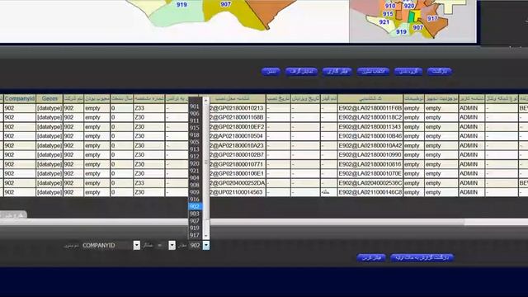528x297 pixels.
Task: Select cell E902@LA021800010816
Action: tap(370, 164)
